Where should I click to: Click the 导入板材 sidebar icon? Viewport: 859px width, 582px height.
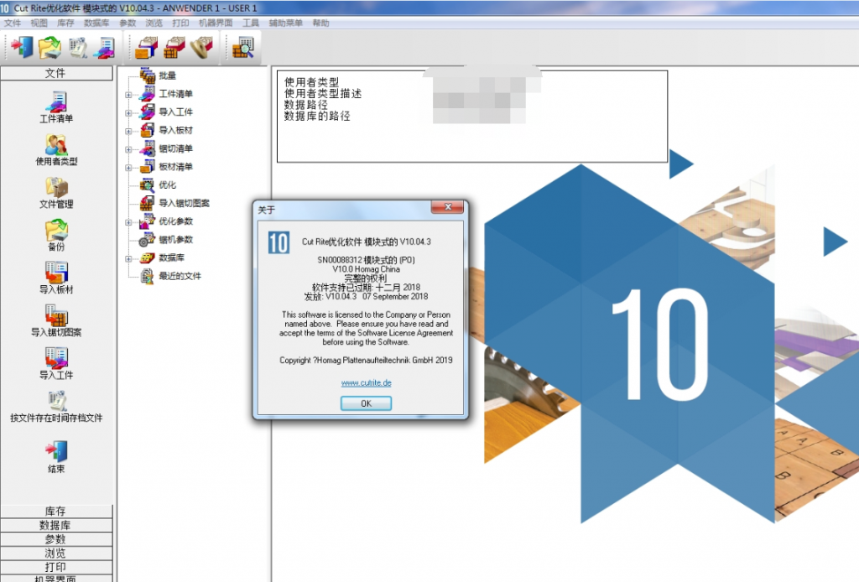(56, 276)
